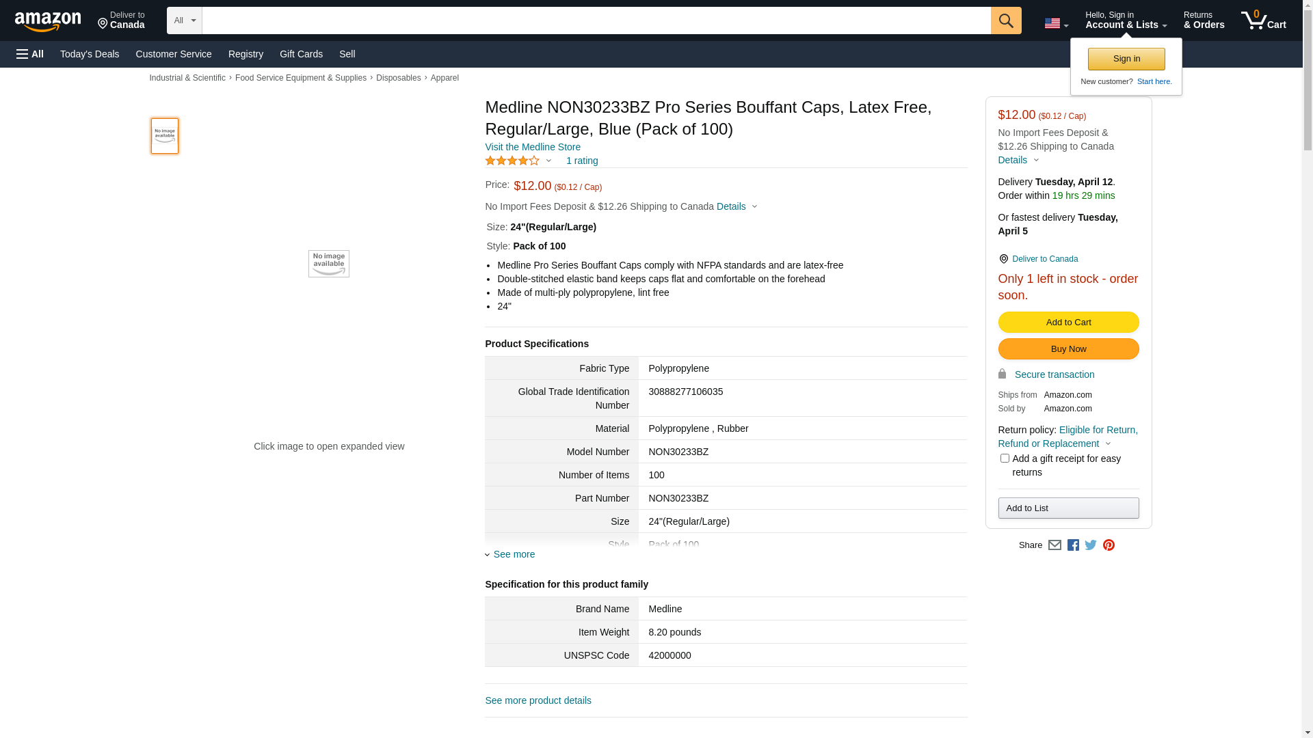Open the country flag language dropdown
Screen dimensions: 1313x738
[1056, 23]
